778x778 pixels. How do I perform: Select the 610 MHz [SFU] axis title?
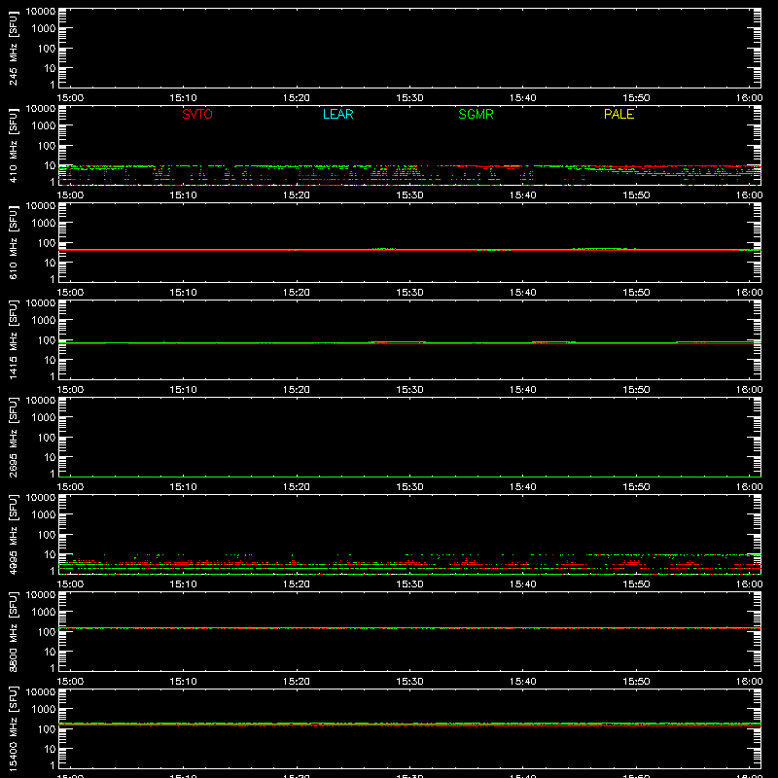pyautogui.click(x=13, y=242)
